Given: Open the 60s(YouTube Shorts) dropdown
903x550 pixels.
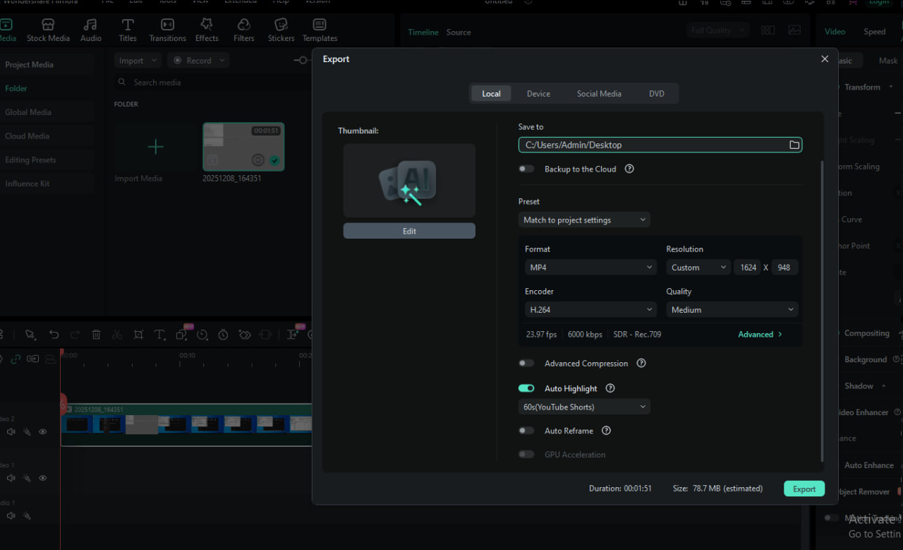Looking at the screenshot, I should click(584, 407).
